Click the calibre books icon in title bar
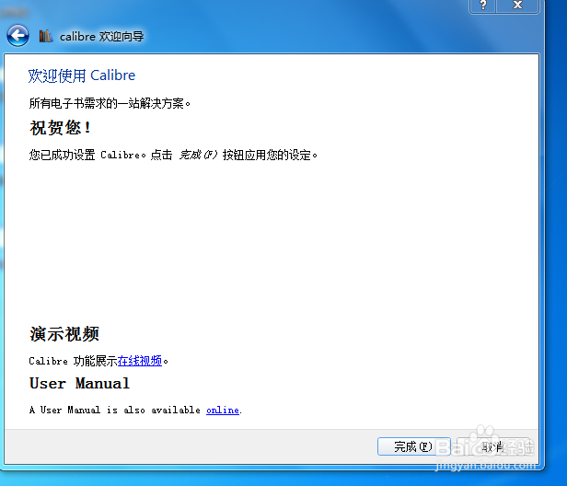The image size is (567, 486). coord(46,36)
